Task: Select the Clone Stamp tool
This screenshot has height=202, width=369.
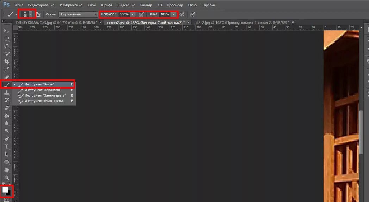Action: (7, 93)
